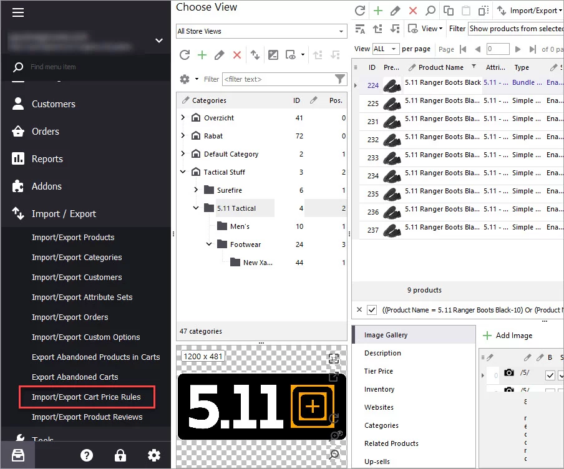The width and height of the screenshot is (564, 469).
Task: Select Export Abandoned Carts
Action: 75,377
